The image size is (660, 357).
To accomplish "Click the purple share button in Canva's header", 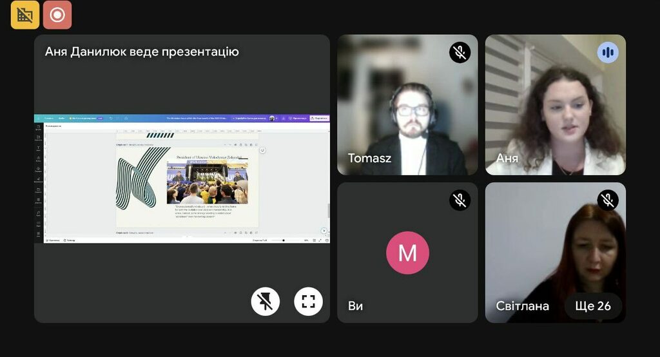I will click(320, 119).
